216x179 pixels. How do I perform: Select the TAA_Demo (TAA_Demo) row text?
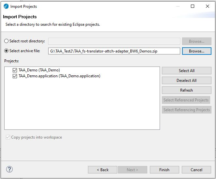click(x=39, y=70)
